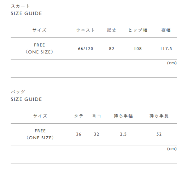
Task: Click the 108 hip width value
Action: click(x=138, y=48)
